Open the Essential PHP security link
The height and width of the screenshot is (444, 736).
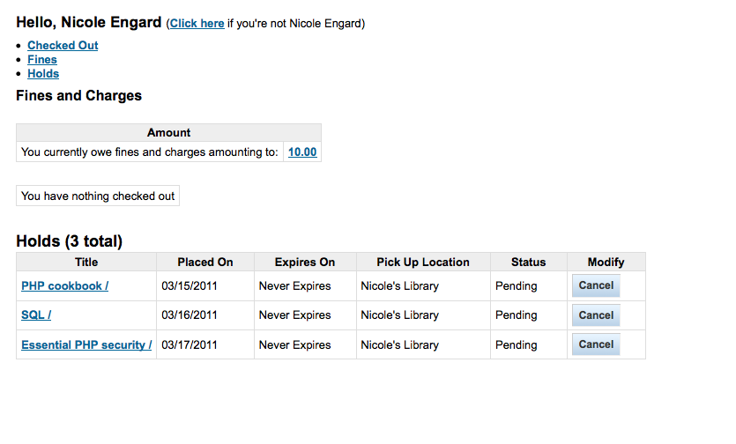pyautogui.click(x=86, y=345)
